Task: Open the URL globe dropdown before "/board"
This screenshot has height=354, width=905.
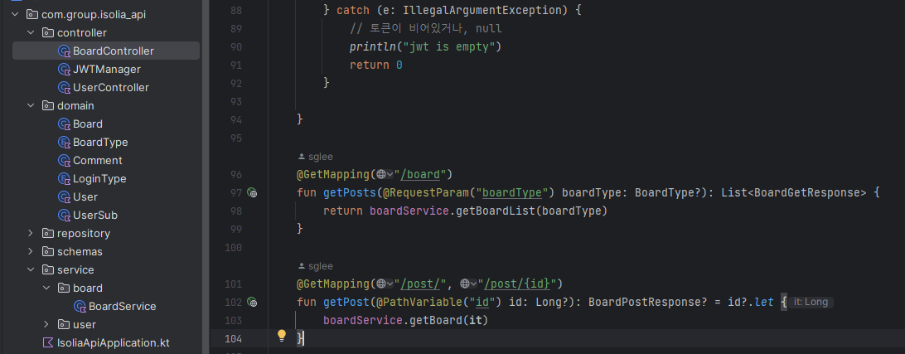Action: (x=385, y=174)
